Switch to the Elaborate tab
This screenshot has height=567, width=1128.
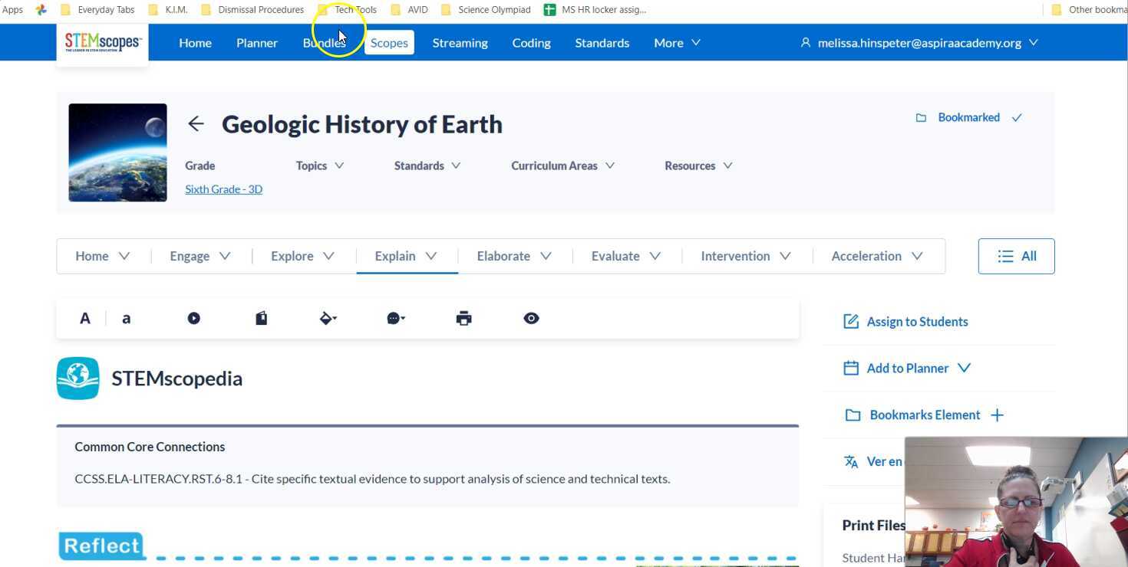(503, 256)
